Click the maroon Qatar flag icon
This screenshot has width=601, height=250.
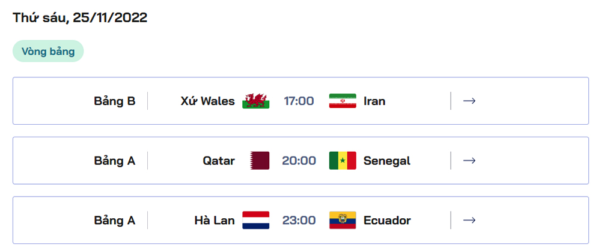click(x=260, y=161)
